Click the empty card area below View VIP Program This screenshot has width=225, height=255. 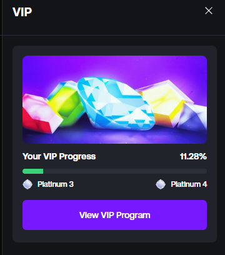[114, 236]
